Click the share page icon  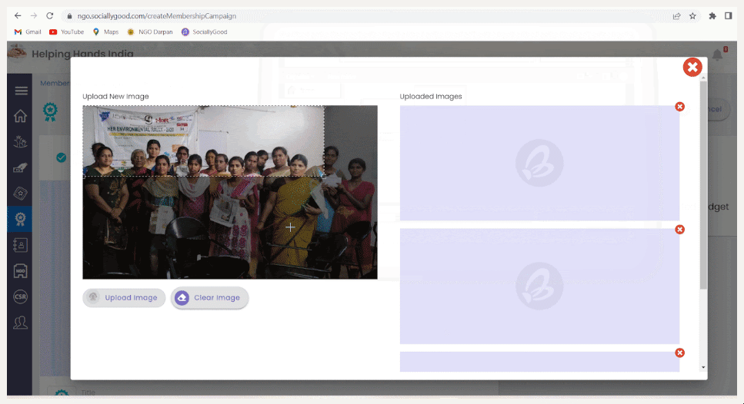click(676, 15)
